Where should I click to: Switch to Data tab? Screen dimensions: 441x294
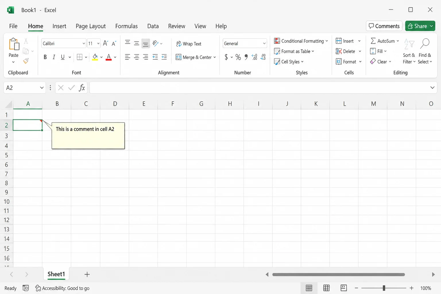pos(153,26)
